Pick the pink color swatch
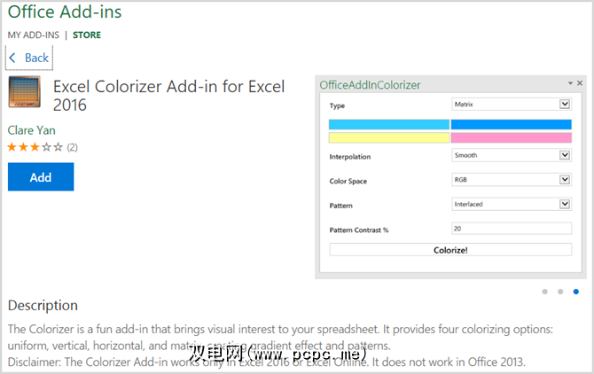The height and width of the screenshot is (374, 594). tap(511, 137)
